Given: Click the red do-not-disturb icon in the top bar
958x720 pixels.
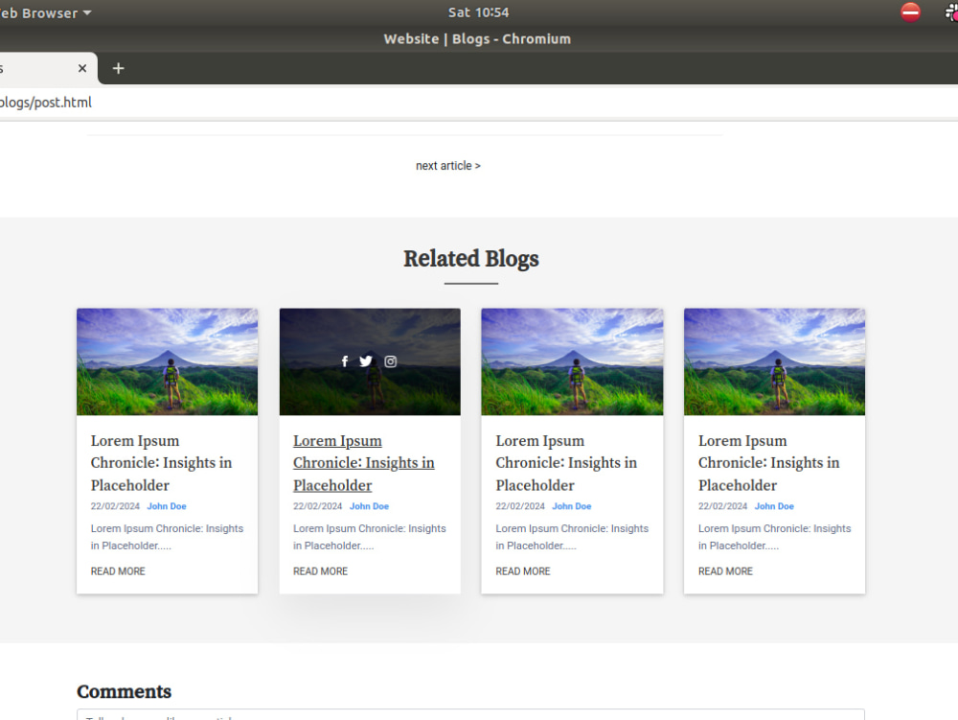Looking at the screenshot, I should [910, 12].
